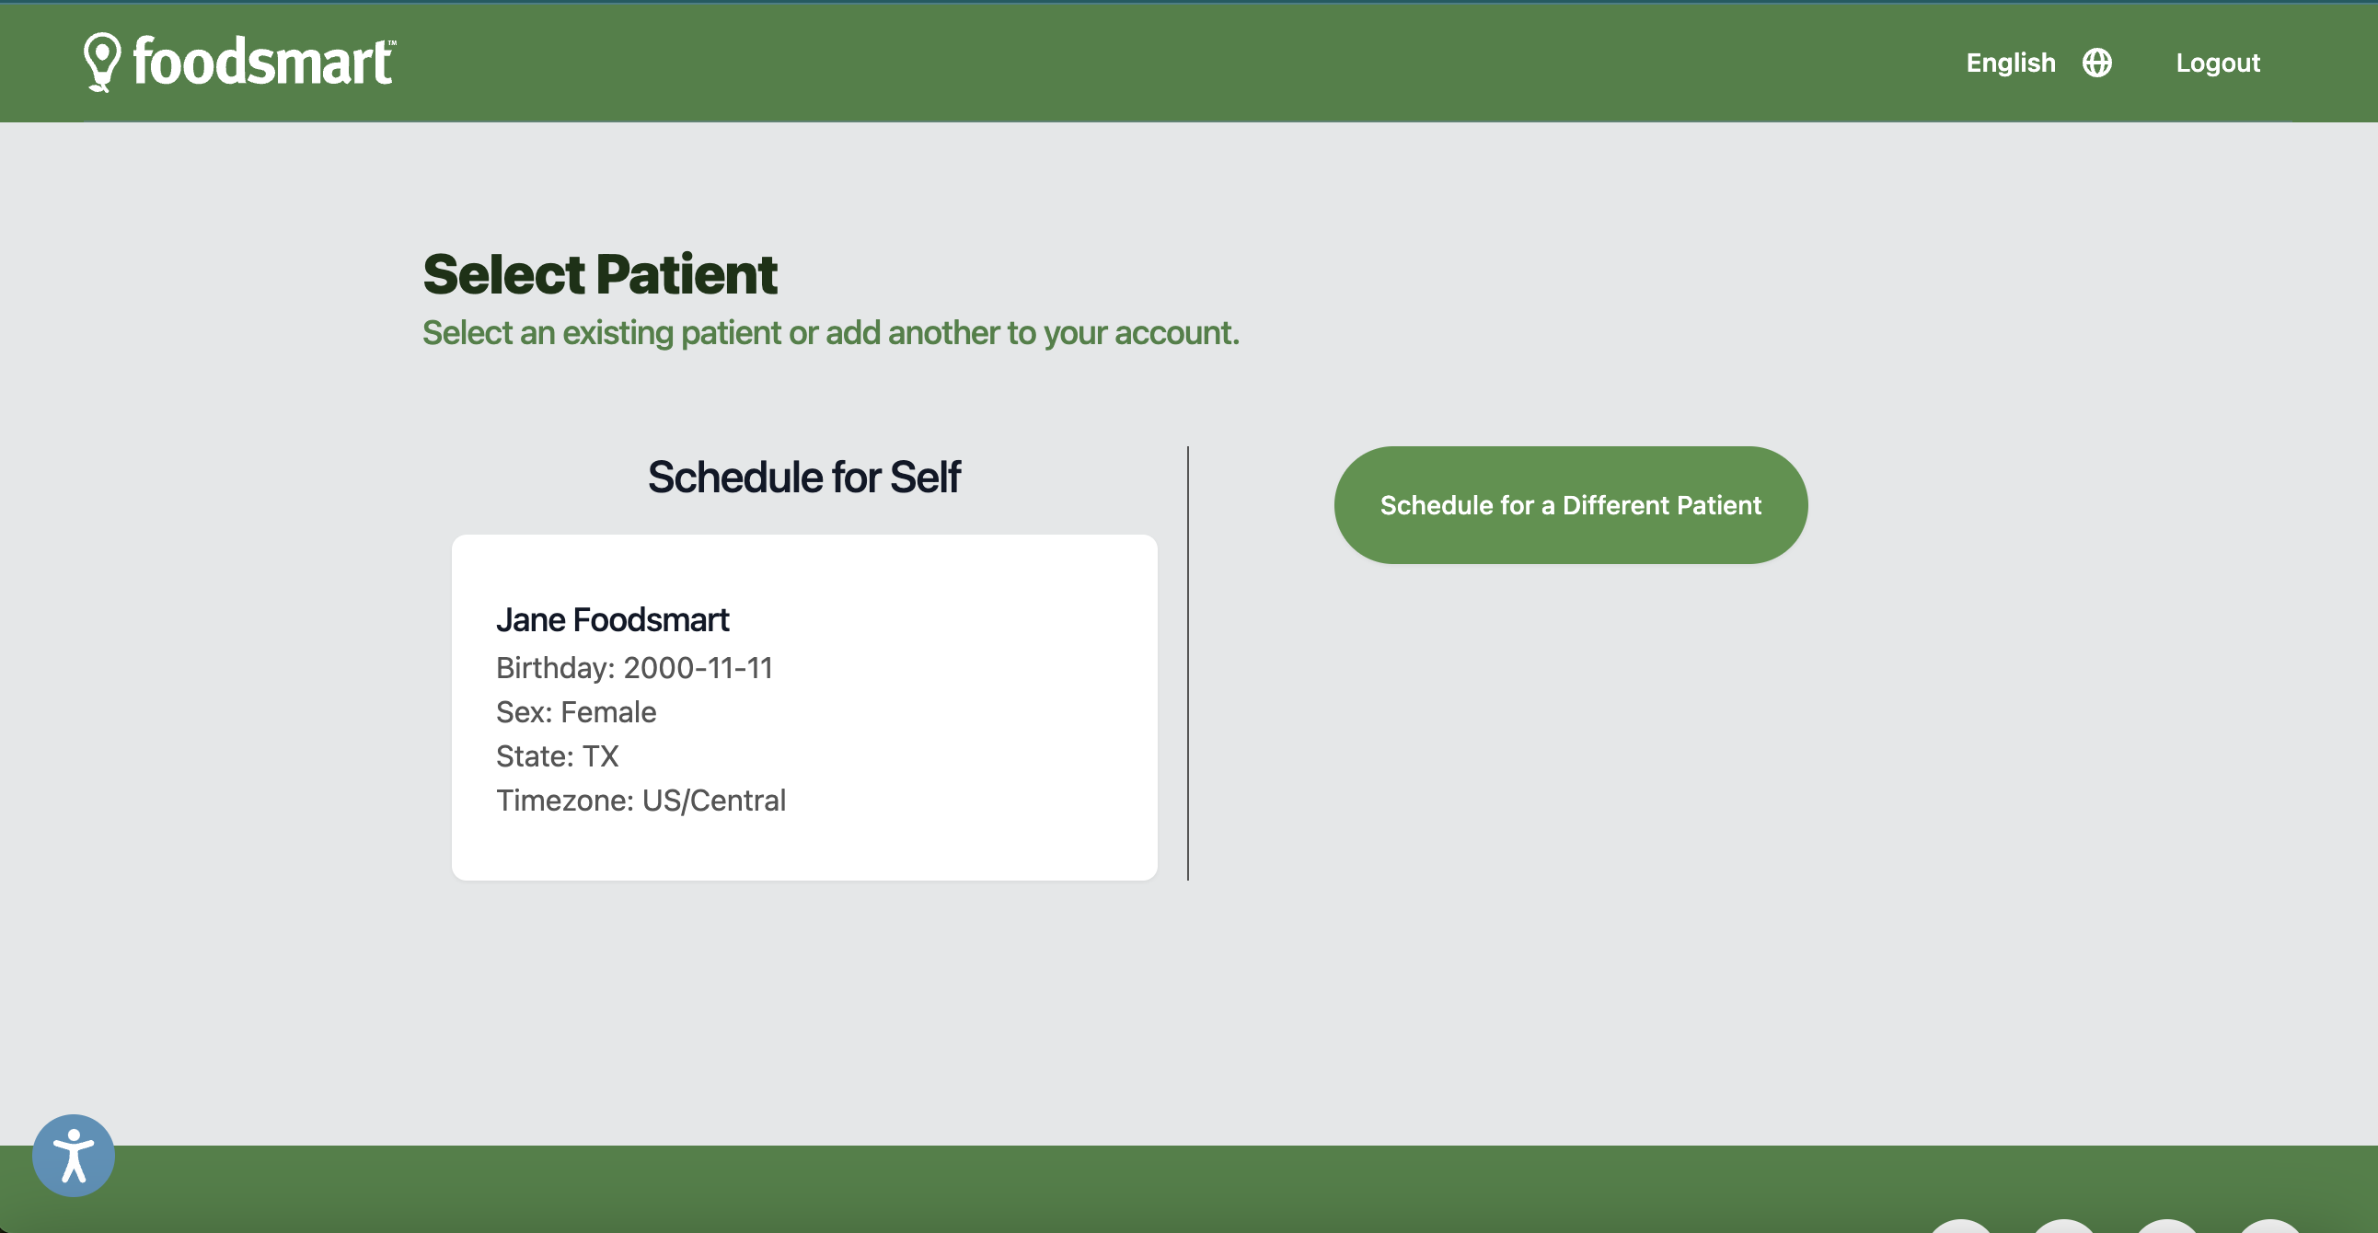Click Jane Foodsmart's name
2378x1233 pixels.
[x=613, y=619]
